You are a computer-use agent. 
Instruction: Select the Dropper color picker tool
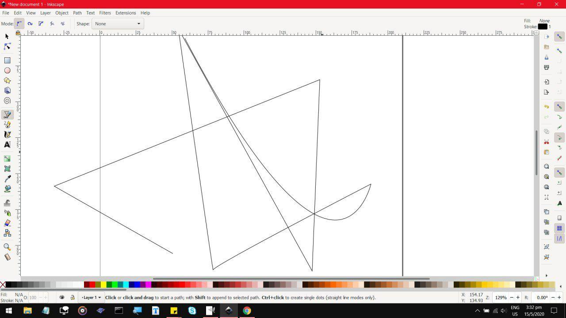[7, 179]
